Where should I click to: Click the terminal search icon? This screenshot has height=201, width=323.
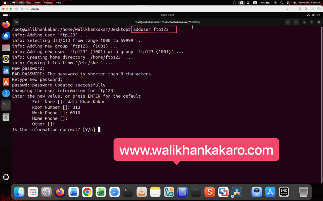click(288, 22)
